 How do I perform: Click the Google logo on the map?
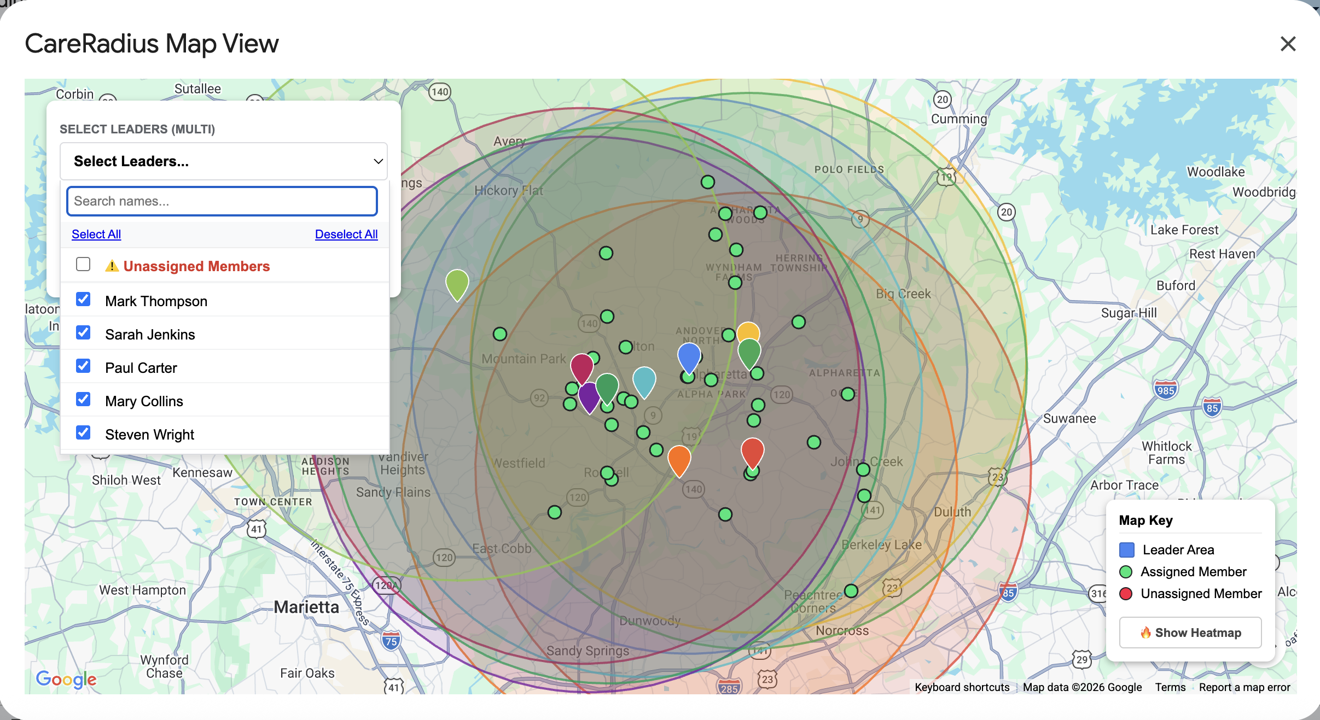[x=66, y=679]
